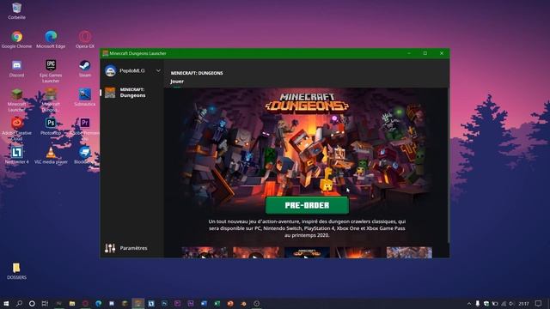Open Task View on the taskbar
The height and width of the screenshot is (309, 550).
point(45,303)
